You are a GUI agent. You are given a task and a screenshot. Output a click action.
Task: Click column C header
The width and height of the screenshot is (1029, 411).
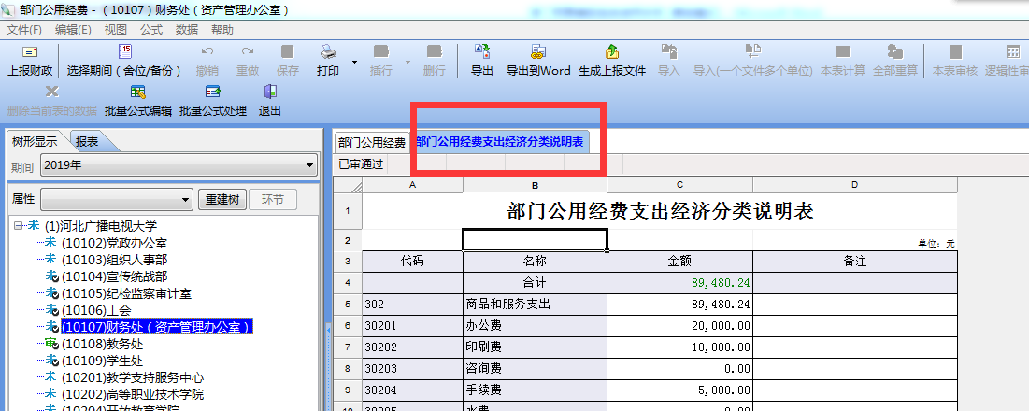[679, 186]
